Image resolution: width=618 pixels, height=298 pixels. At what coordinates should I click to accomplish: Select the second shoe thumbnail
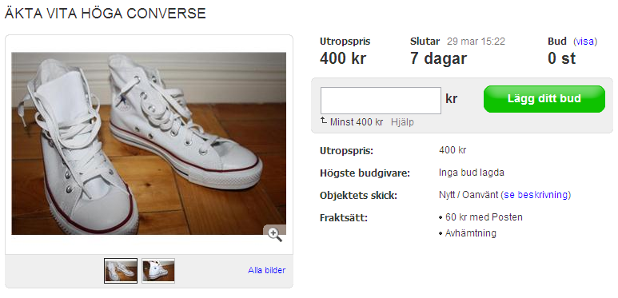click(158, 271)
